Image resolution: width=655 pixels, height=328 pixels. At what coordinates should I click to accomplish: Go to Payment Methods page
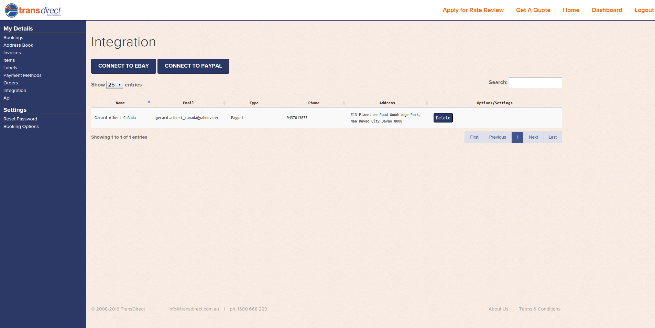22,75
